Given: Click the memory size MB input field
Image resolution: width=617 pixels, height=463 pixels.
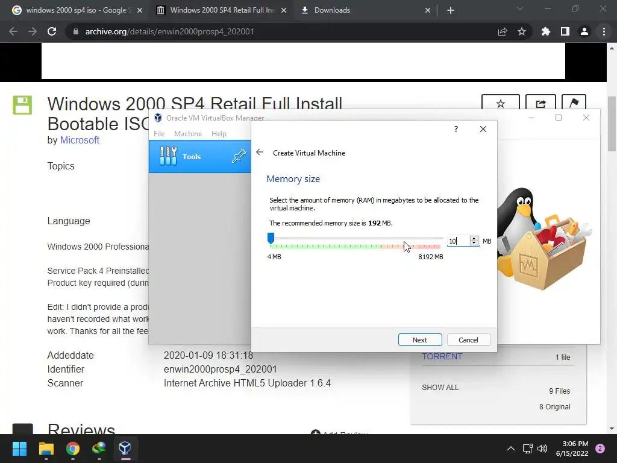Looking at the screenshot, I should coord(458,241).
